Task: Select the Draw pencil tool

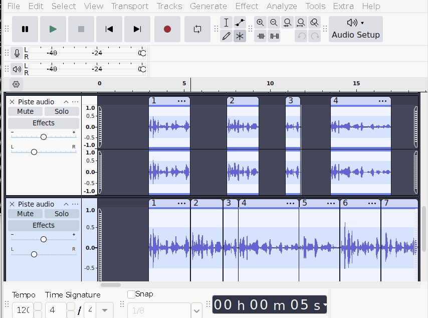Action: (226, 36)
